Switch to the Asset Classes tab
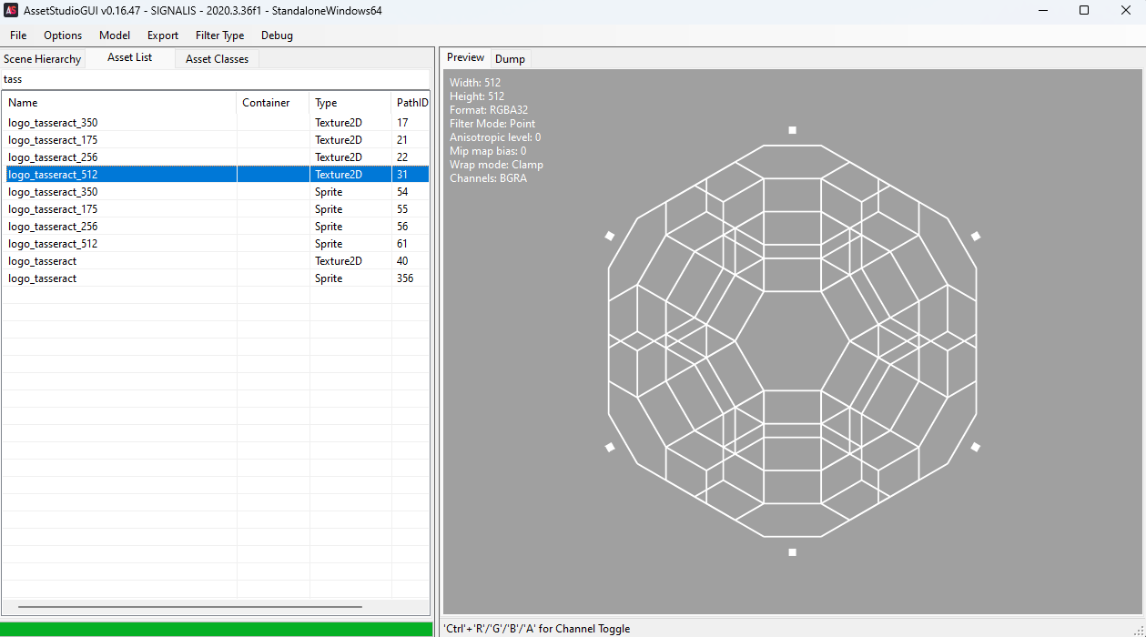 click(x=217, y=59)
